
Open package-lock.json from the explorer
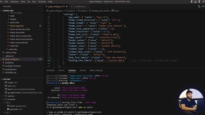click(13, 66)
